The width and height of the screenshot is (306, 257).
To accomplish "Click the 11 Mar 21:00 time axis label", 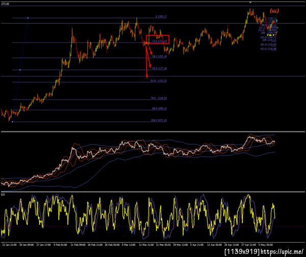I will [146, 245].
